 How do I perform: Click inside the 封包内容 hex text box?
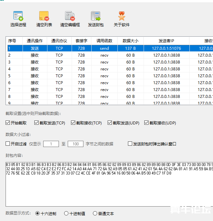pyautogui.click(x=109, y=184)
